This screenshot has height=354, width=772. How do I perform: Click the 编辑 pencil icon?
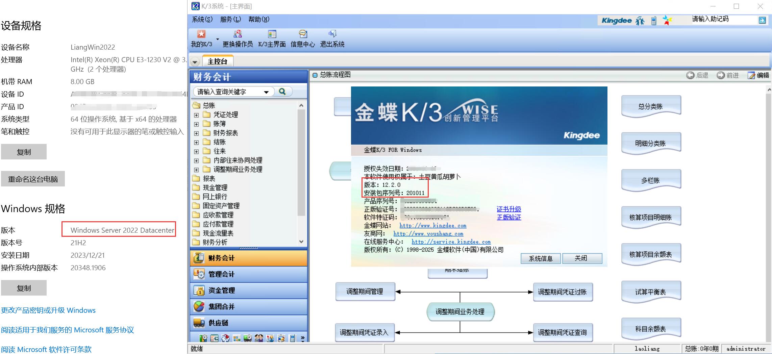click(751, 75)
